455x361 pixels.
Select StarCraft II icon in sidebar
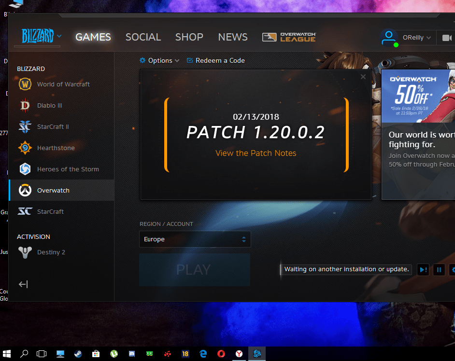25,127
